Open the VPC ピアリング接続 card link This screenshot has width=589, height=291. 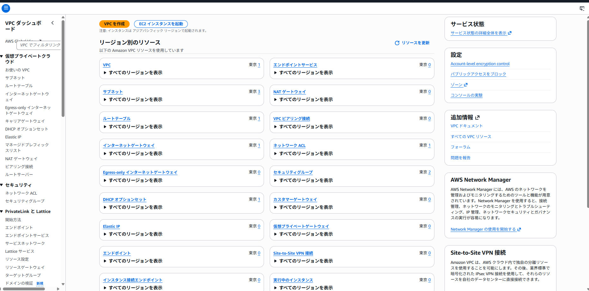(x=291, y=119)
